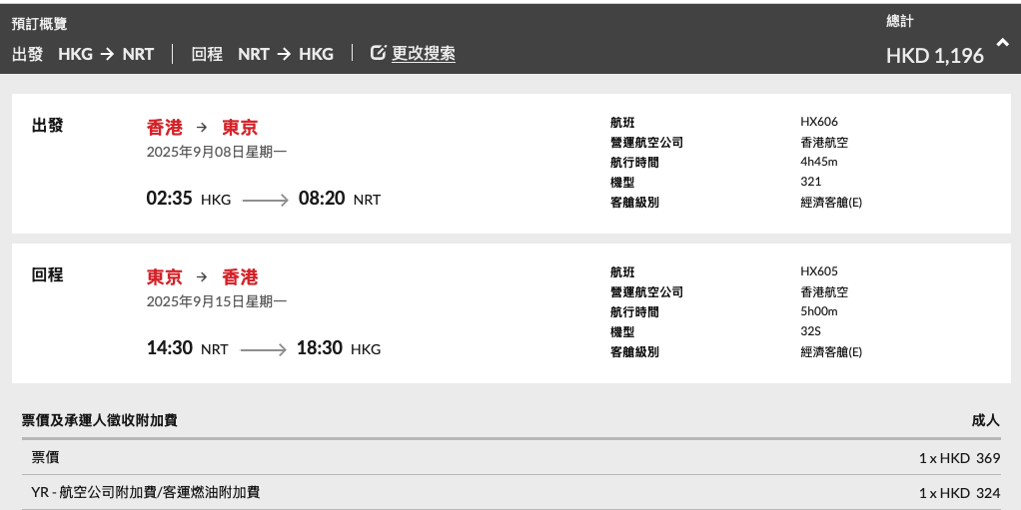Click the 票價 fare row
Viewport: 1021px width, 510px height.
pyautogui.click(x=511, y=458)
